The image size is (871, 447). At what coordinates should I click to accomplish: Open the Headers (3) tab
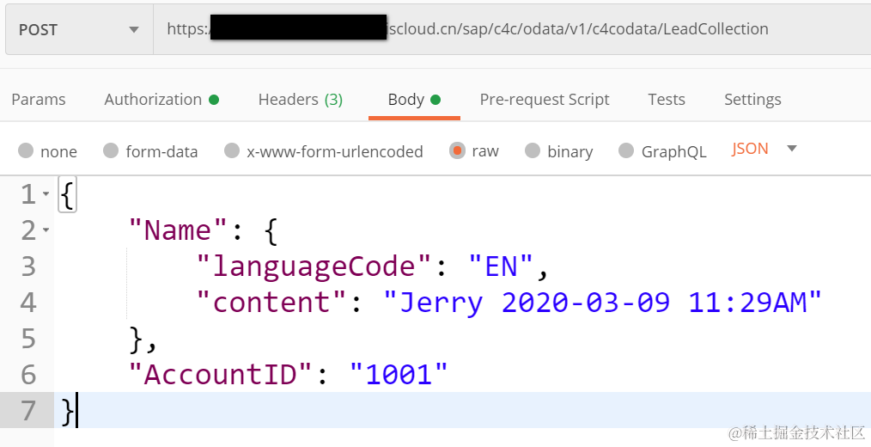point(301,100)
